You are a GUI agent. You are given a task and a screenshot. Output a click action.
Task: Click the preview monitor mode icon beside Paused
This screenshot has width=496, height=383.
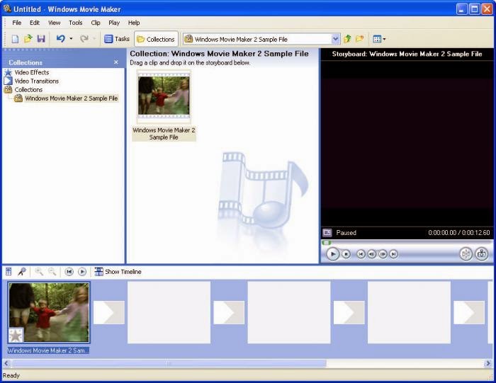(327, 233)
